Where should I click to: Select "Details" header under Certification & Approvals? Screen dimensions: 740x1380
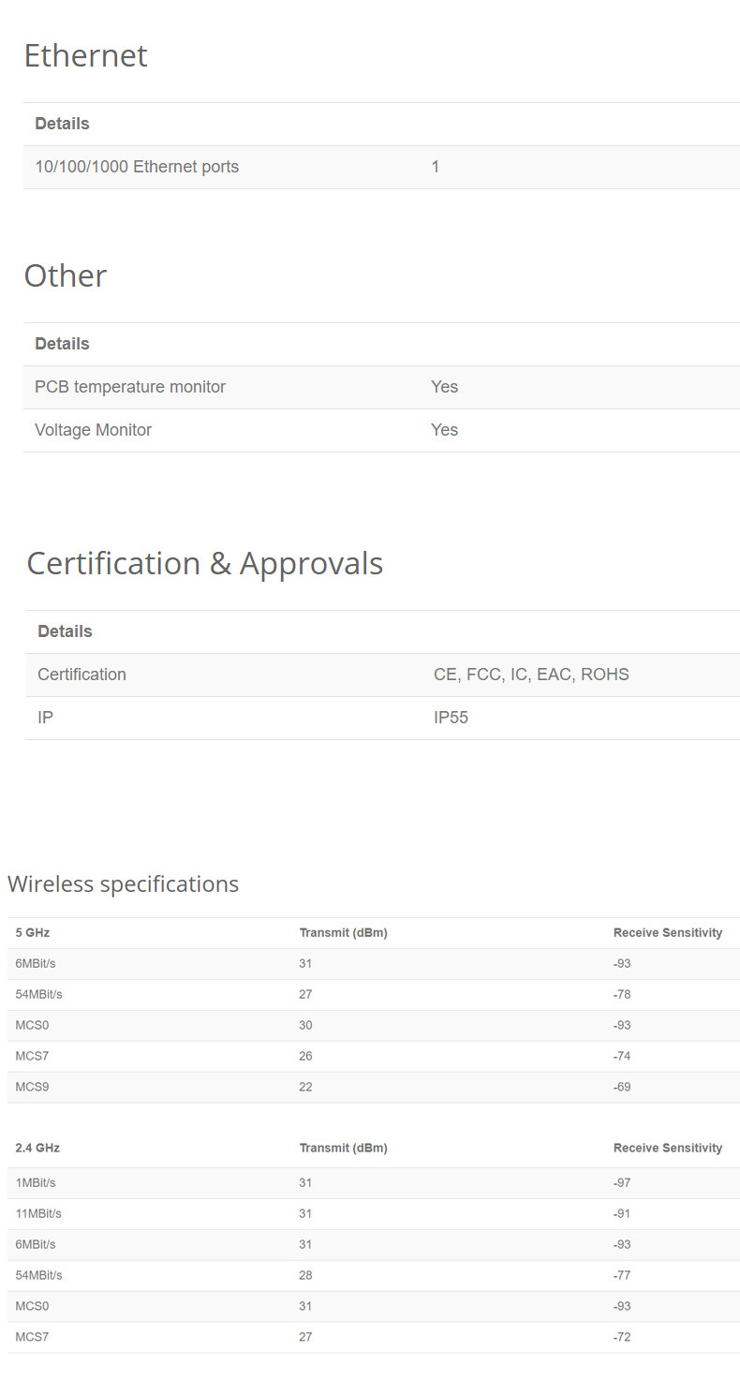[x=65, y=631]
